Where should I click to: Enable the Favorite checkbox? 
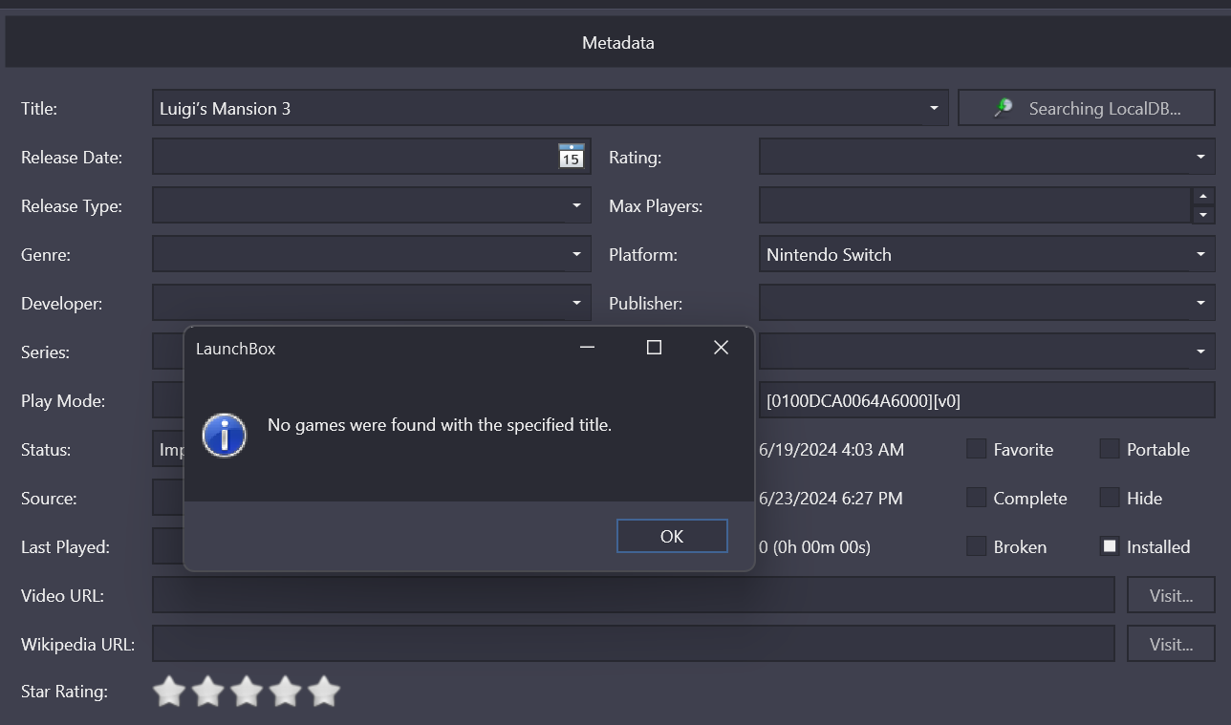pyautogui.click(x=976, y=449)
